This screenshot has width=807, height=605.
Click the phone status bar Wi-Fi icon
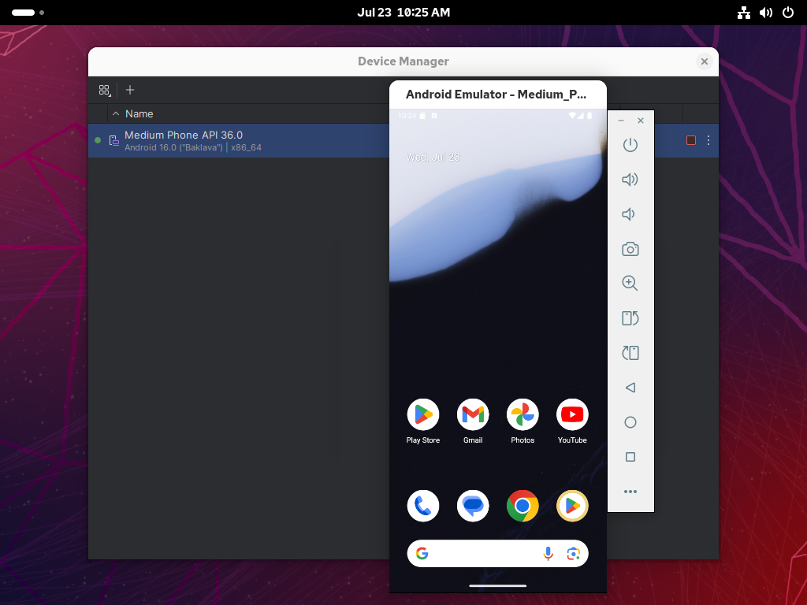pos(572,116)
